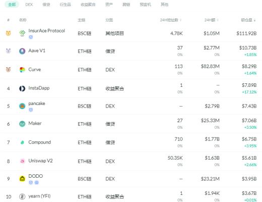Click the $2.79B 24H volume for pancake

(x=212, y=106)
